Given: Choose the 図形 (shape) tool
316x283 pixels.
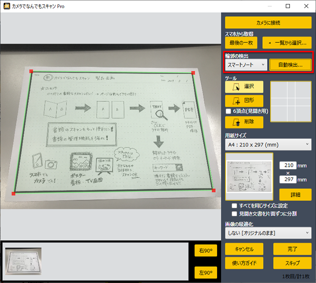Looking at the screenshot, I should point(244,100).
